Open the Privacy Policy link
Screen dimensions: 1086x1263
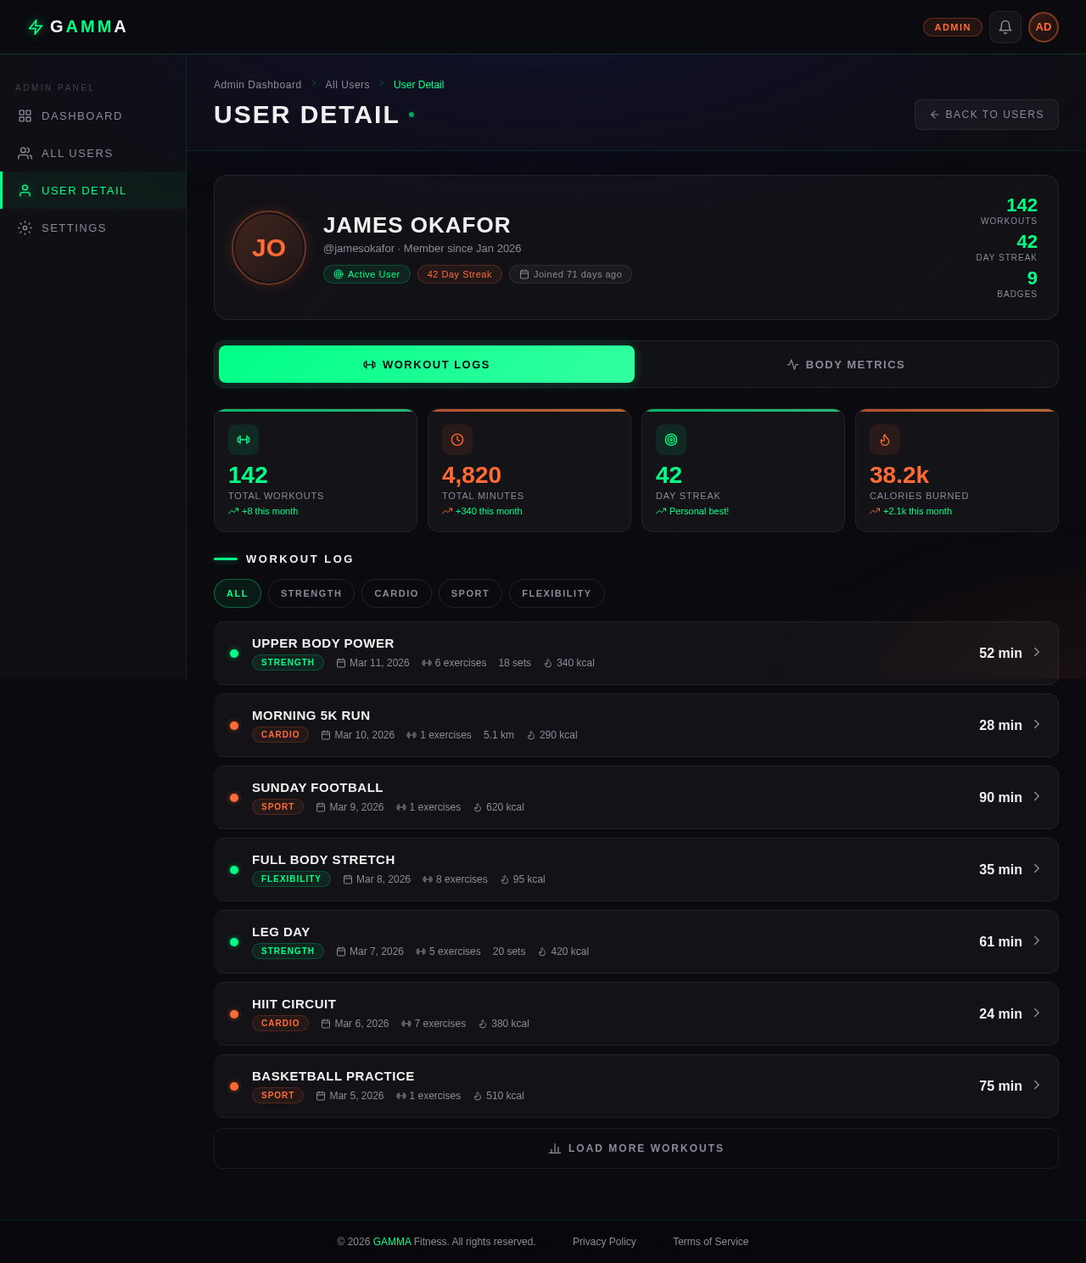[x=604, y=1242]
